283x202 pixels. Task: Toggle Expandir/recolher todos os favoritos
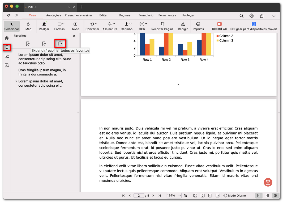(60, 43)
